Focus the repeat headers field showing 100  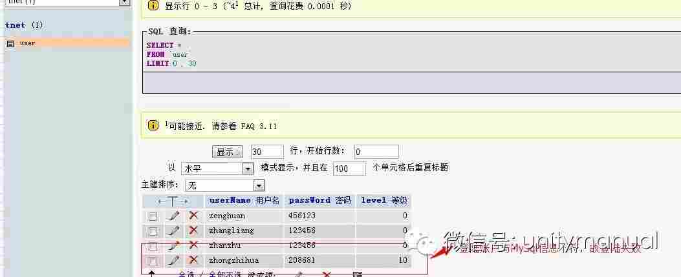pos(349,169)
